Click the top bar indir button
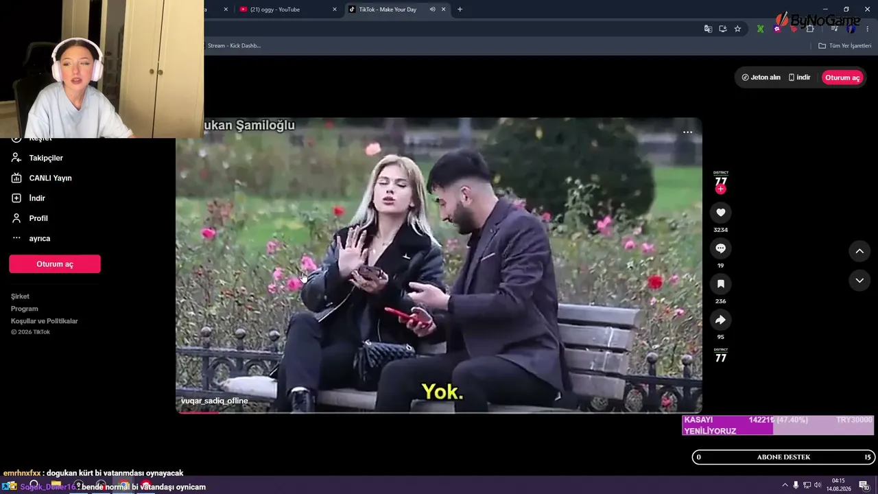The width and height of the screenshot is (878, 494). [x=799, y=78]
